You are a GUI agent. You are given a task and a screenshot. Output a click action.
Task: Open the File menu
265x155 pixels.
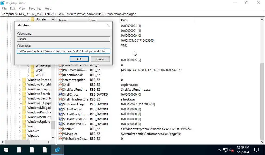[x=4, y=9]
